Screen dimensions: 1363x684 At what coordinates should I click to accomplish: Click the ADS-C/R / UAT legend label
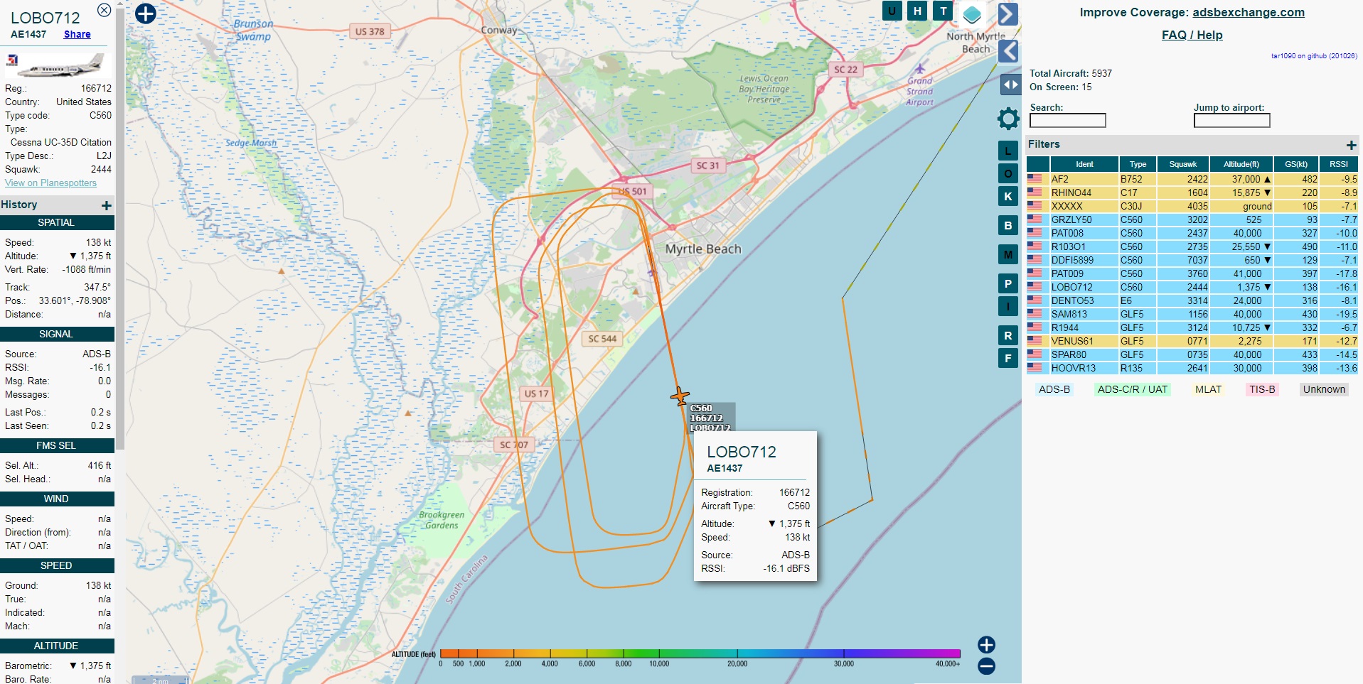(x=1132, y=389)
